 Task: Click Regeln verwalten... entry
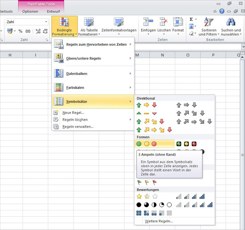[93, 126]
